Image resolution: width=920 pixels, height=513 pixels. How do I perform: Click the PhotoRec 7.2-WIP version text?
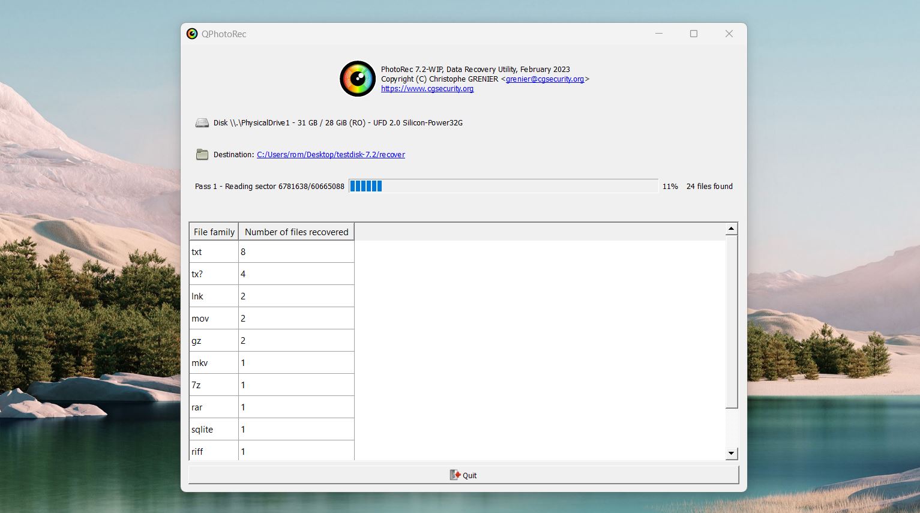[475, 70]
